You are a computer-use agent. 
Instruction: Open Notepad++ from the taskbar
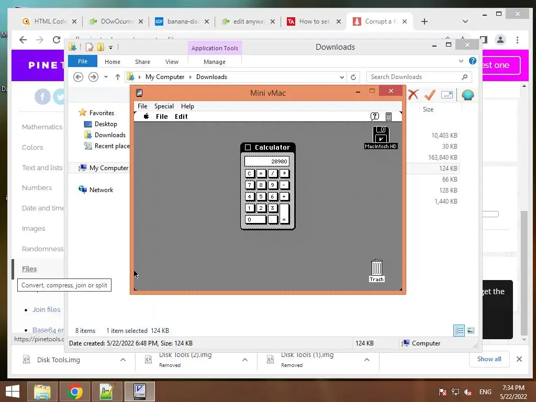[107, 392]
